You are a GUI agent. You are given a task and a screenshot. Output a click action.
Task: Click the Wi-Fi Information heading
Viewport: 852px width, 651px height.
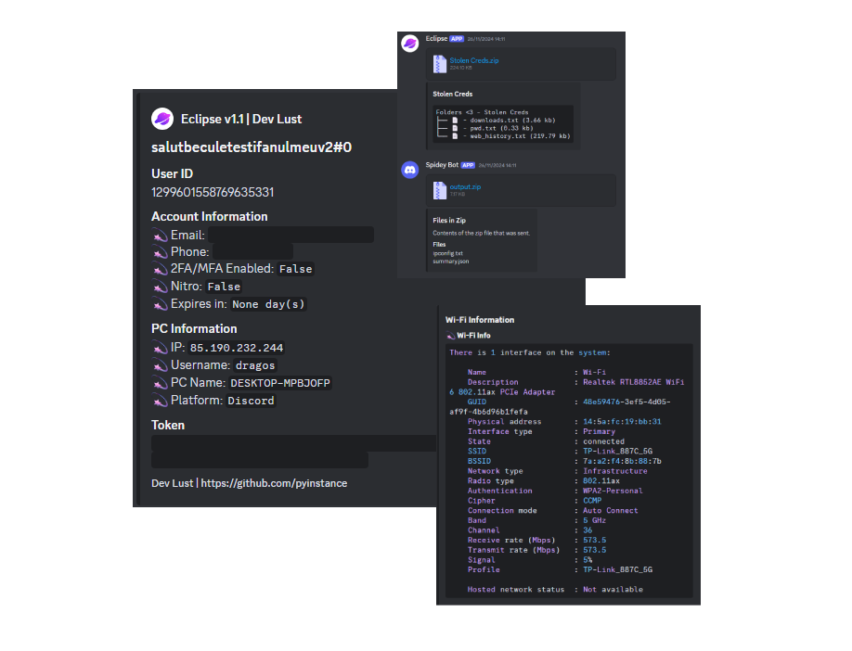coord(480,320)
